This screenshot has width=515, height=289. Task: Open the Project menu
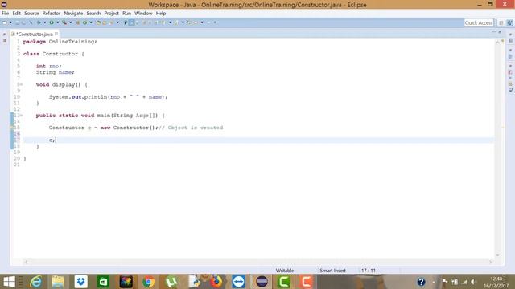click(x=111, y=14)
